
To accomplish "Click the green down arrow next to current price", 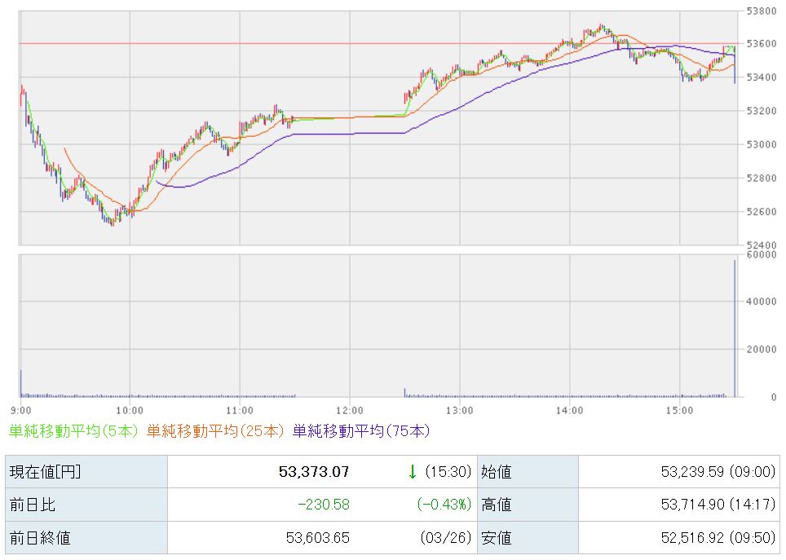I will coord(413,471).
